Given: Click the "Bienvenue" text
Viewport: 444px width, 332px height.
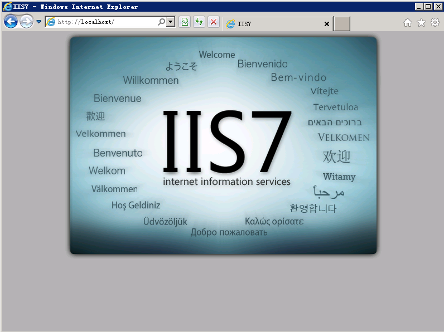Looking at the screenshot, I should tap(118, 99).
